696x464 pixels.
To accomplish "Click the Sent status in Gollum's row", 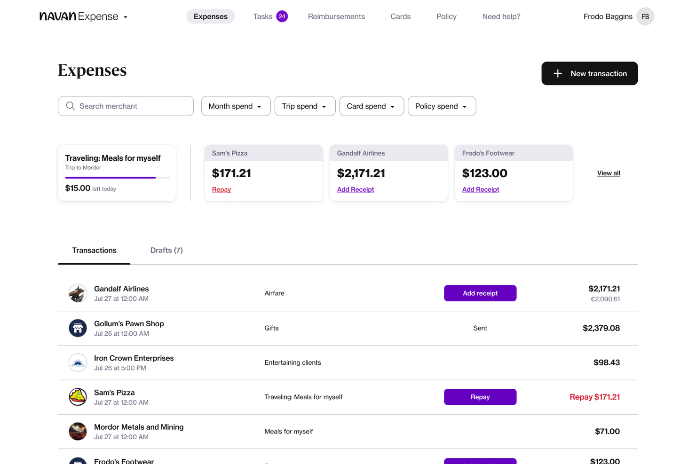I will [480, 328].
